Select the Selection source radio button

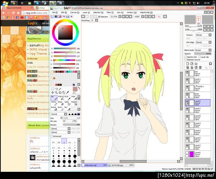click(185, 60)
